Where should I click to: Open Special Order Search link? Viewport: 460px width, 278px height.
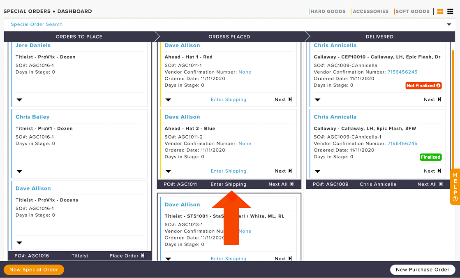[x=37, y=24]
